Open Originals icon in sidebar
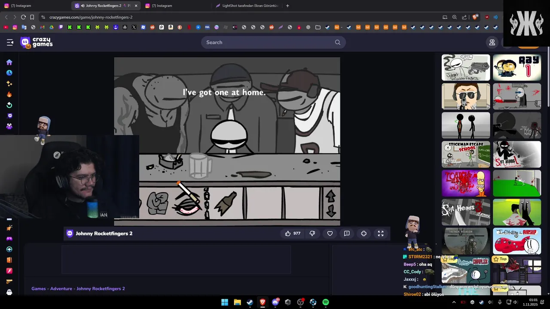 coord(9,116)
